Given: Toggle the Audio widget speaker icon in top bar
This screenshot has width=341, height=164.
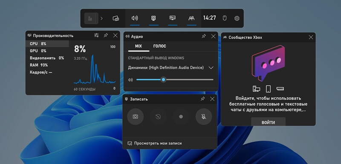Looking at the screenshot, I should tap(135, 18).
